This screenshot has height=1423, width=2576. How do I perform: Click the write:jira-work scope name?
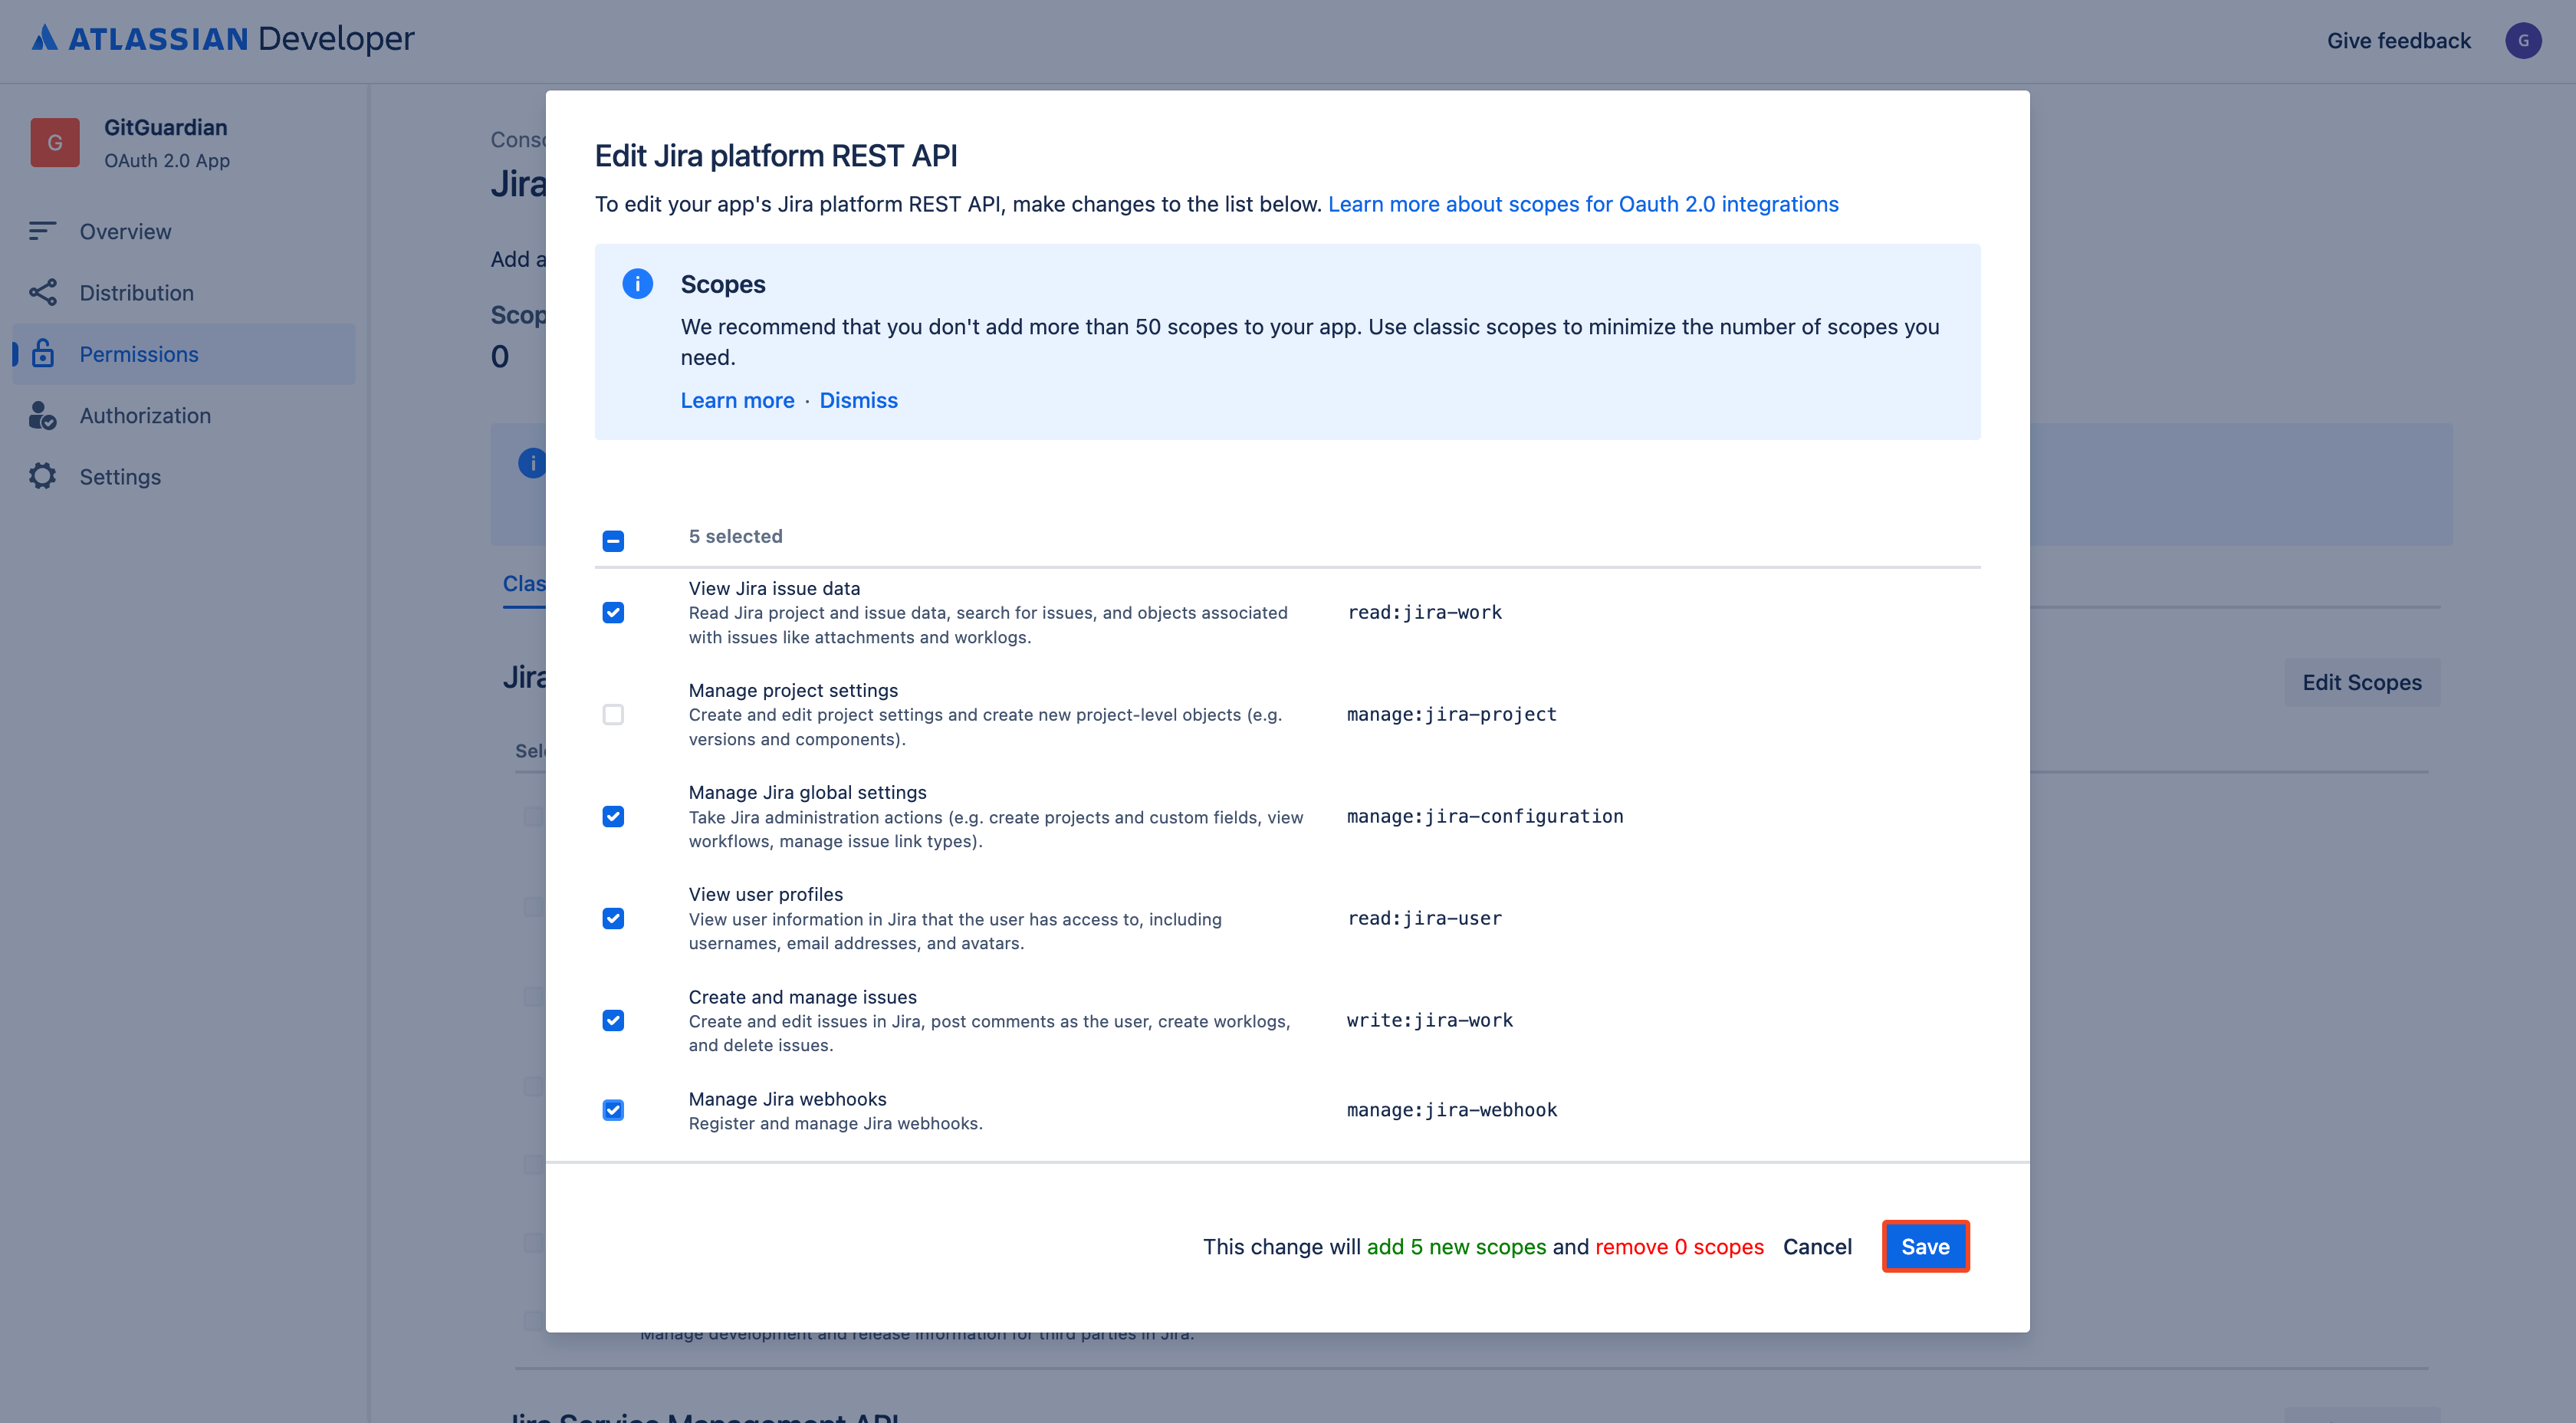1429,1020
